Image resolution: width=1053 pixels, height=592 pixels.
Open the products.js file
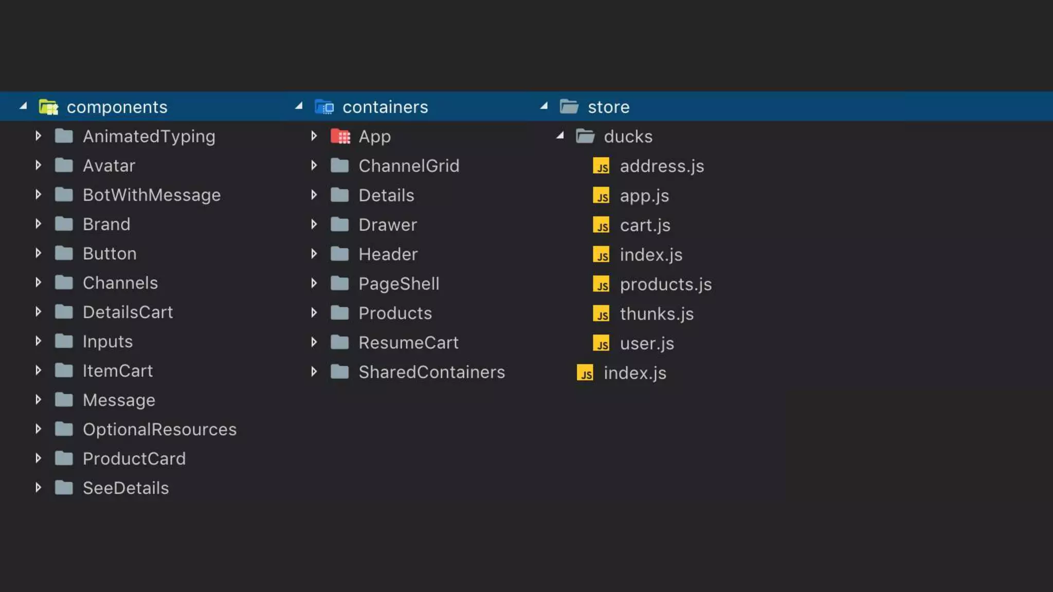tap(665, 284)
